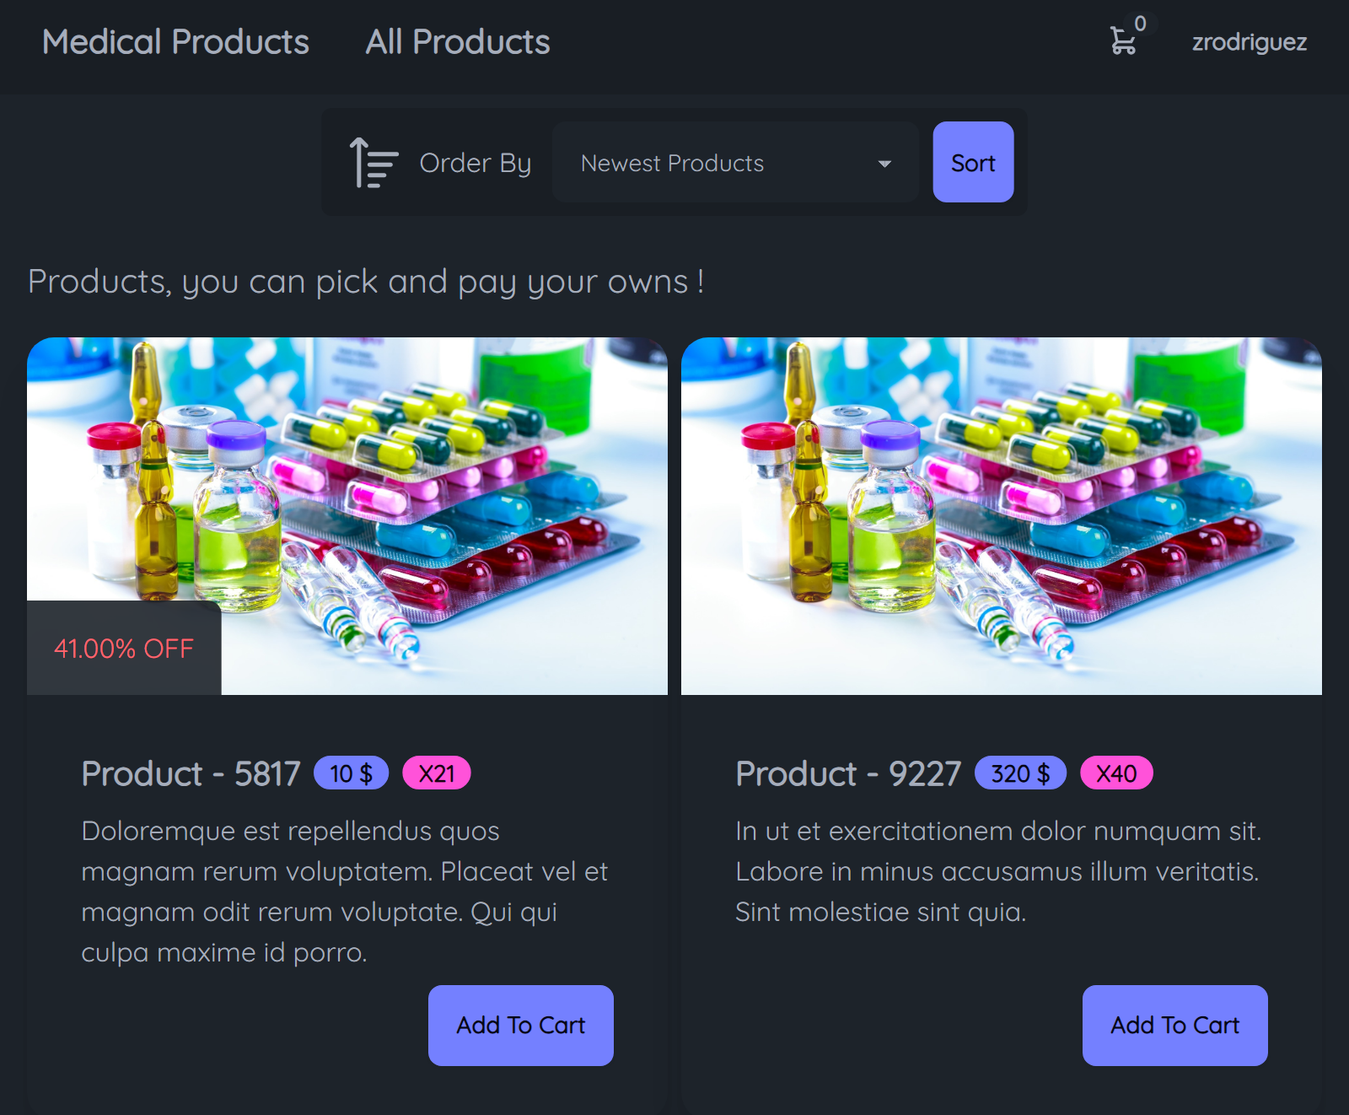
Task: Expand the Newest Products dropdown
Action: click(x=734, y=163)
